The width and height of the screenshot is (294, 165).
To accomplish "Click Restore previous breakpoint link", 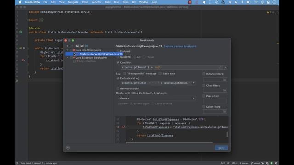I will tap(180, 46).
